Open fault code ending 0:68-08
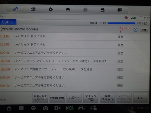Screen dimensions: 151x113 point(5,61)
